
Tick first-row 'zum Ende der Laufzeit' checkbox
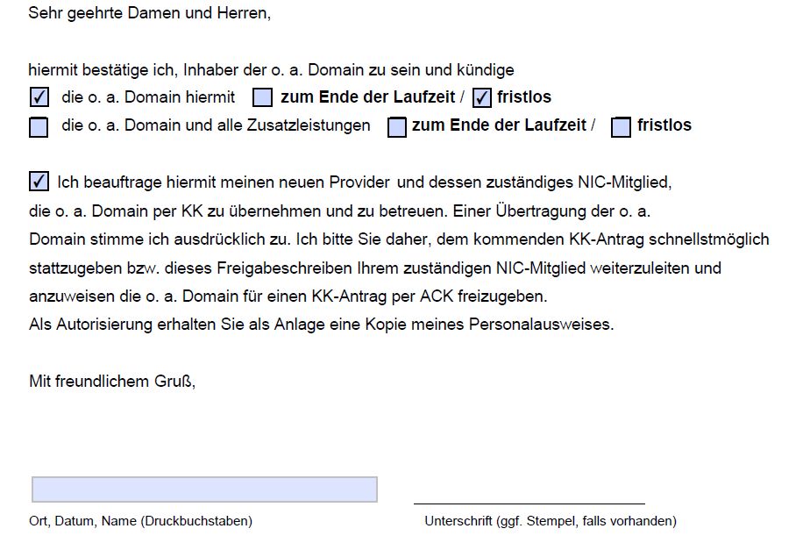tap(262, 97)
